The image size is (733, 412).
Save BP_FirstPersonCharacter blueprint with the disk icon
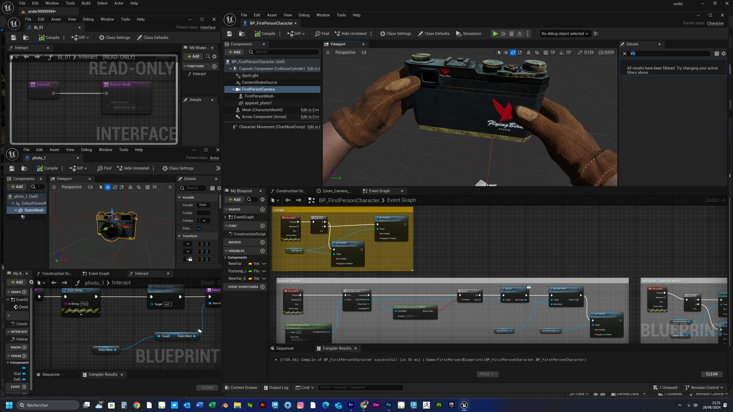point(229,34)
